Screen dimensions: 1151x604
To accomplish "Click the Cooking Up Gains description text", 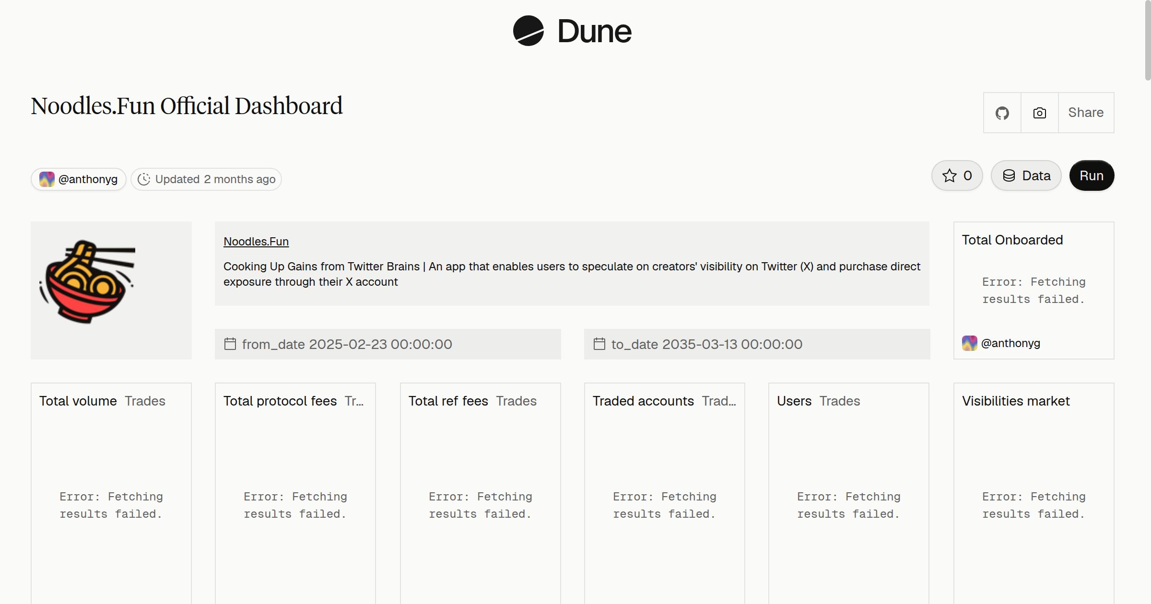I will [x=572, y=274].
